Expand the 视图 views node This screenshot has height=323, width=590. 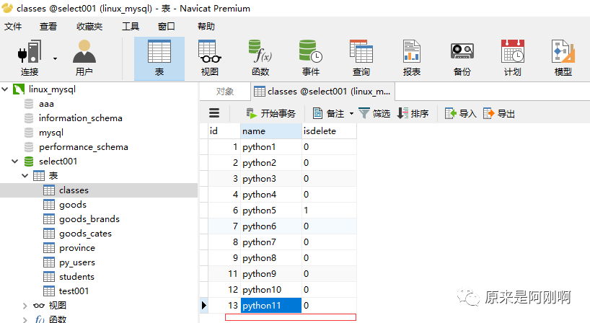[25, 305]
